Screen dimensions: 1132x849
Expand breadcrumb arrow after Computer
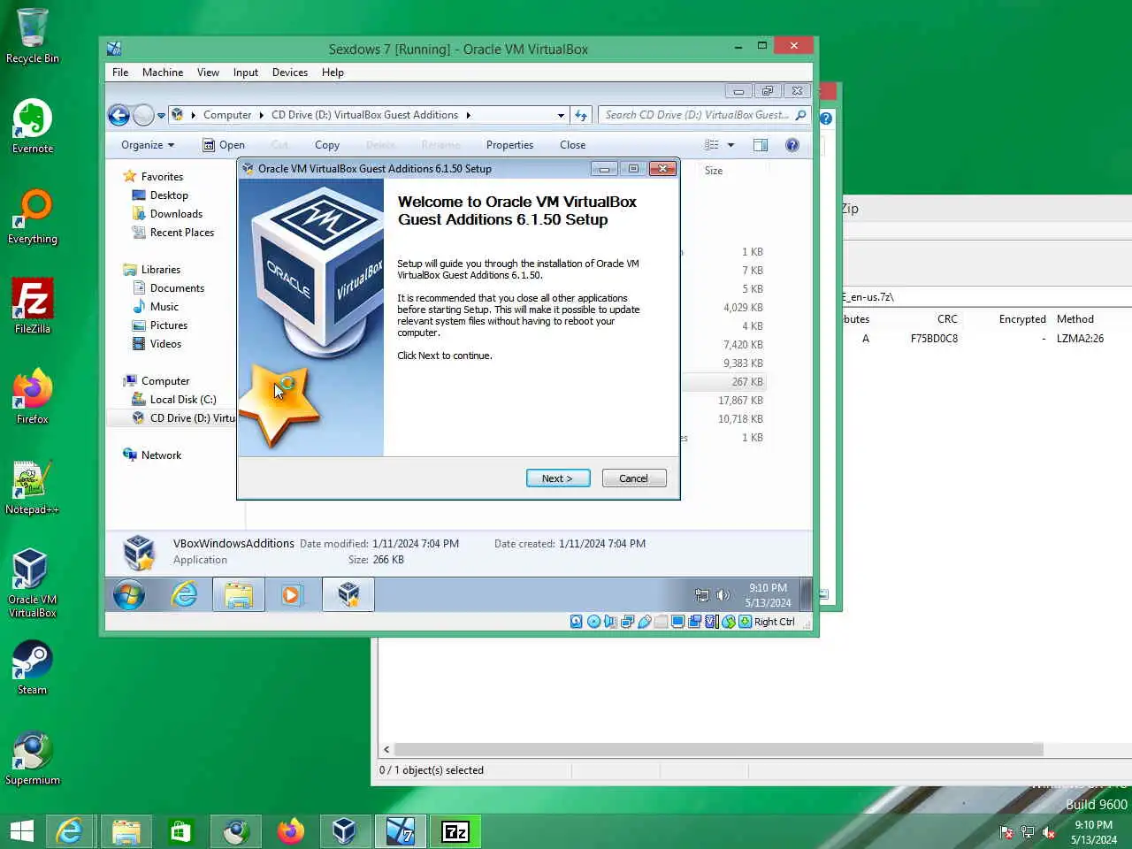[x=261, y=115]
